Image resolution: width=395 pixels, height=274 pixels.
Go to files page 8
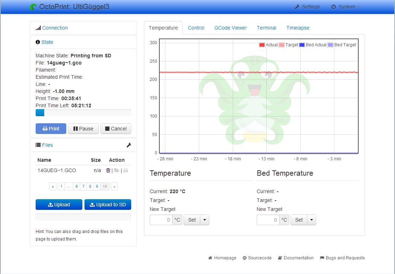[x=90, y=186]
